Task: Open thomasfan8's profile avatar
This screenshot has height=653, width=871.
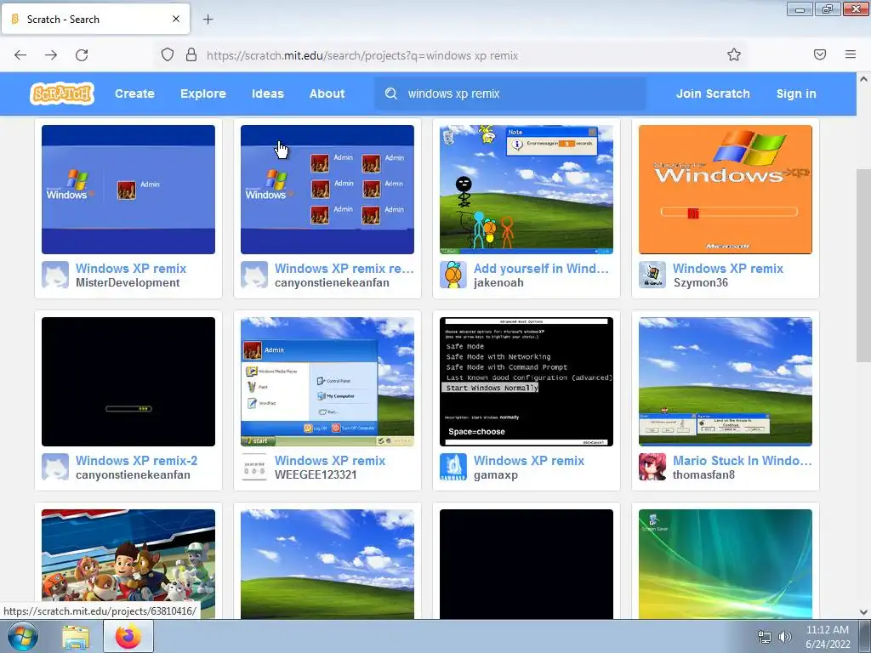Action: pyautogui.click(x=652, y=467)
